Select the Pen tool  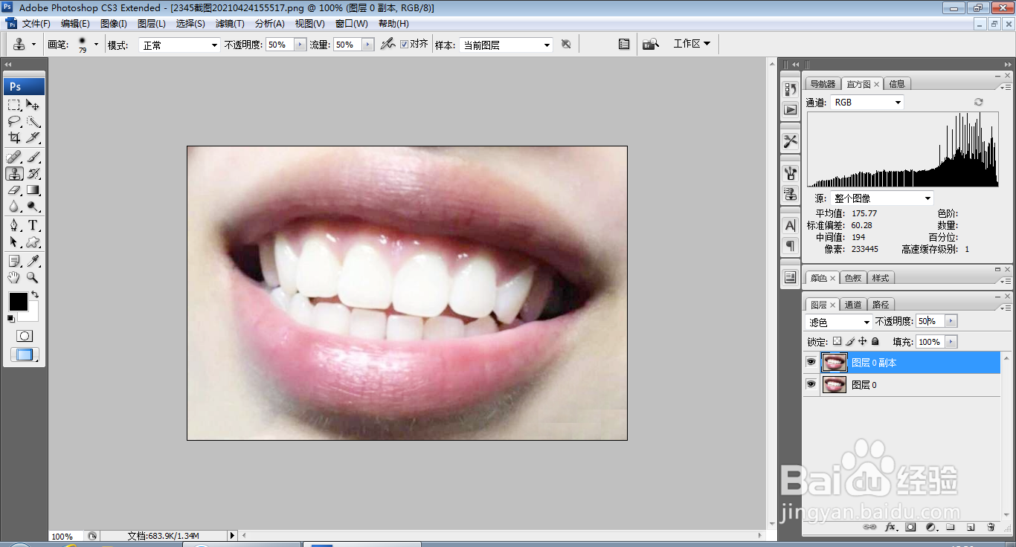pos(14,225)
